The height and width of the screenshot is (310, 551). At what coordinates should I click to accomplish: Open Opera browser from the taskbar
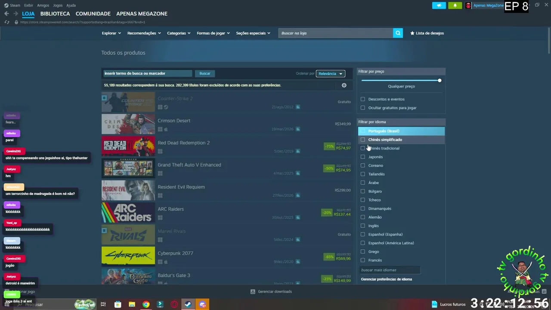click(174, 304)
